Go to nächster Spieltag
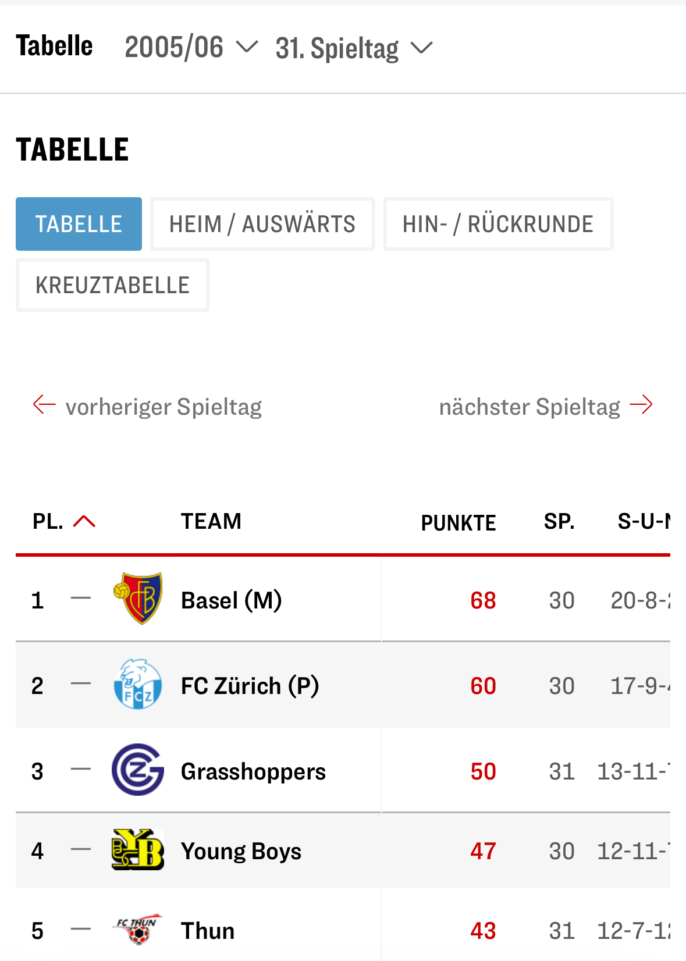 pyautogui.click(x=529, y=407)
